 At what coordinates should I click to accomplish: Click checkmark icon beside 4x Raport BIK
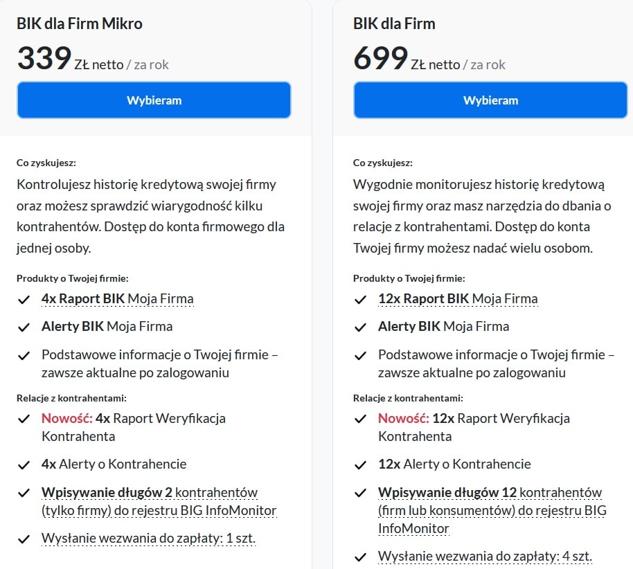tap(24, 300)
